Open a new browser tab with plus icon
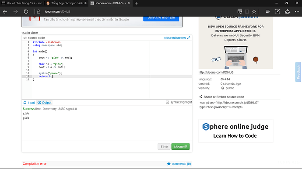 click(136, 3)
